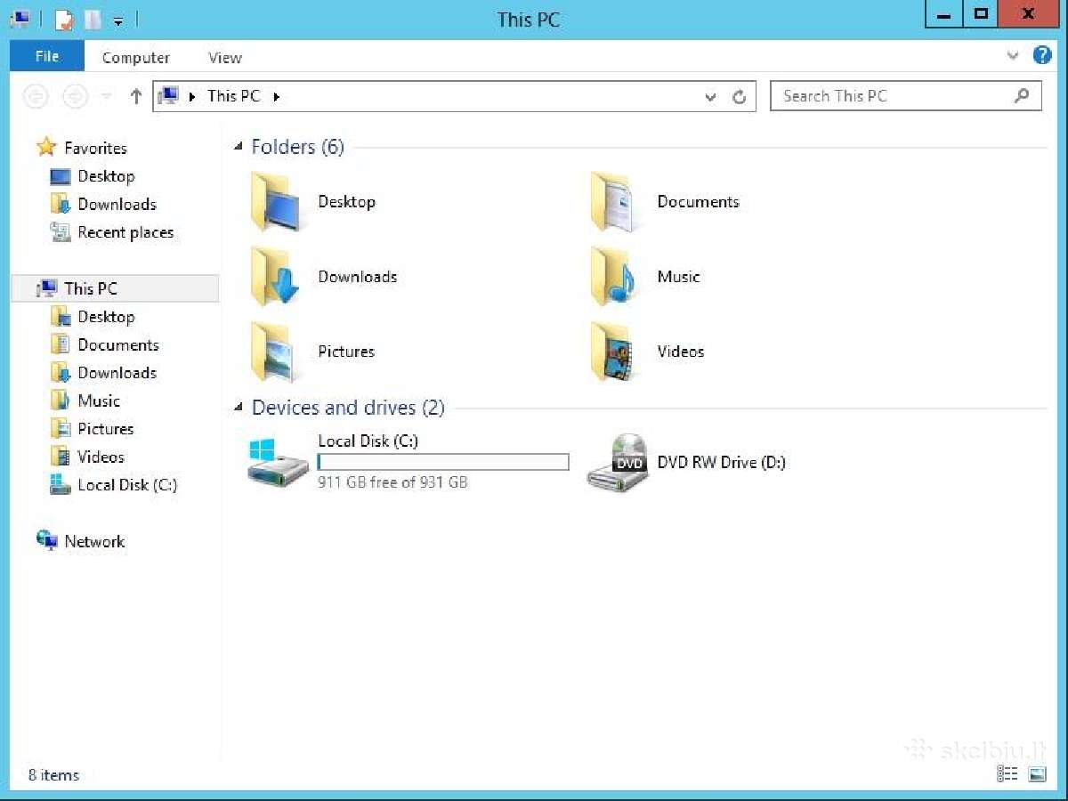Open the File menu
The height and width of the screenshot is (801, 1068).
(x=47, y=56)
